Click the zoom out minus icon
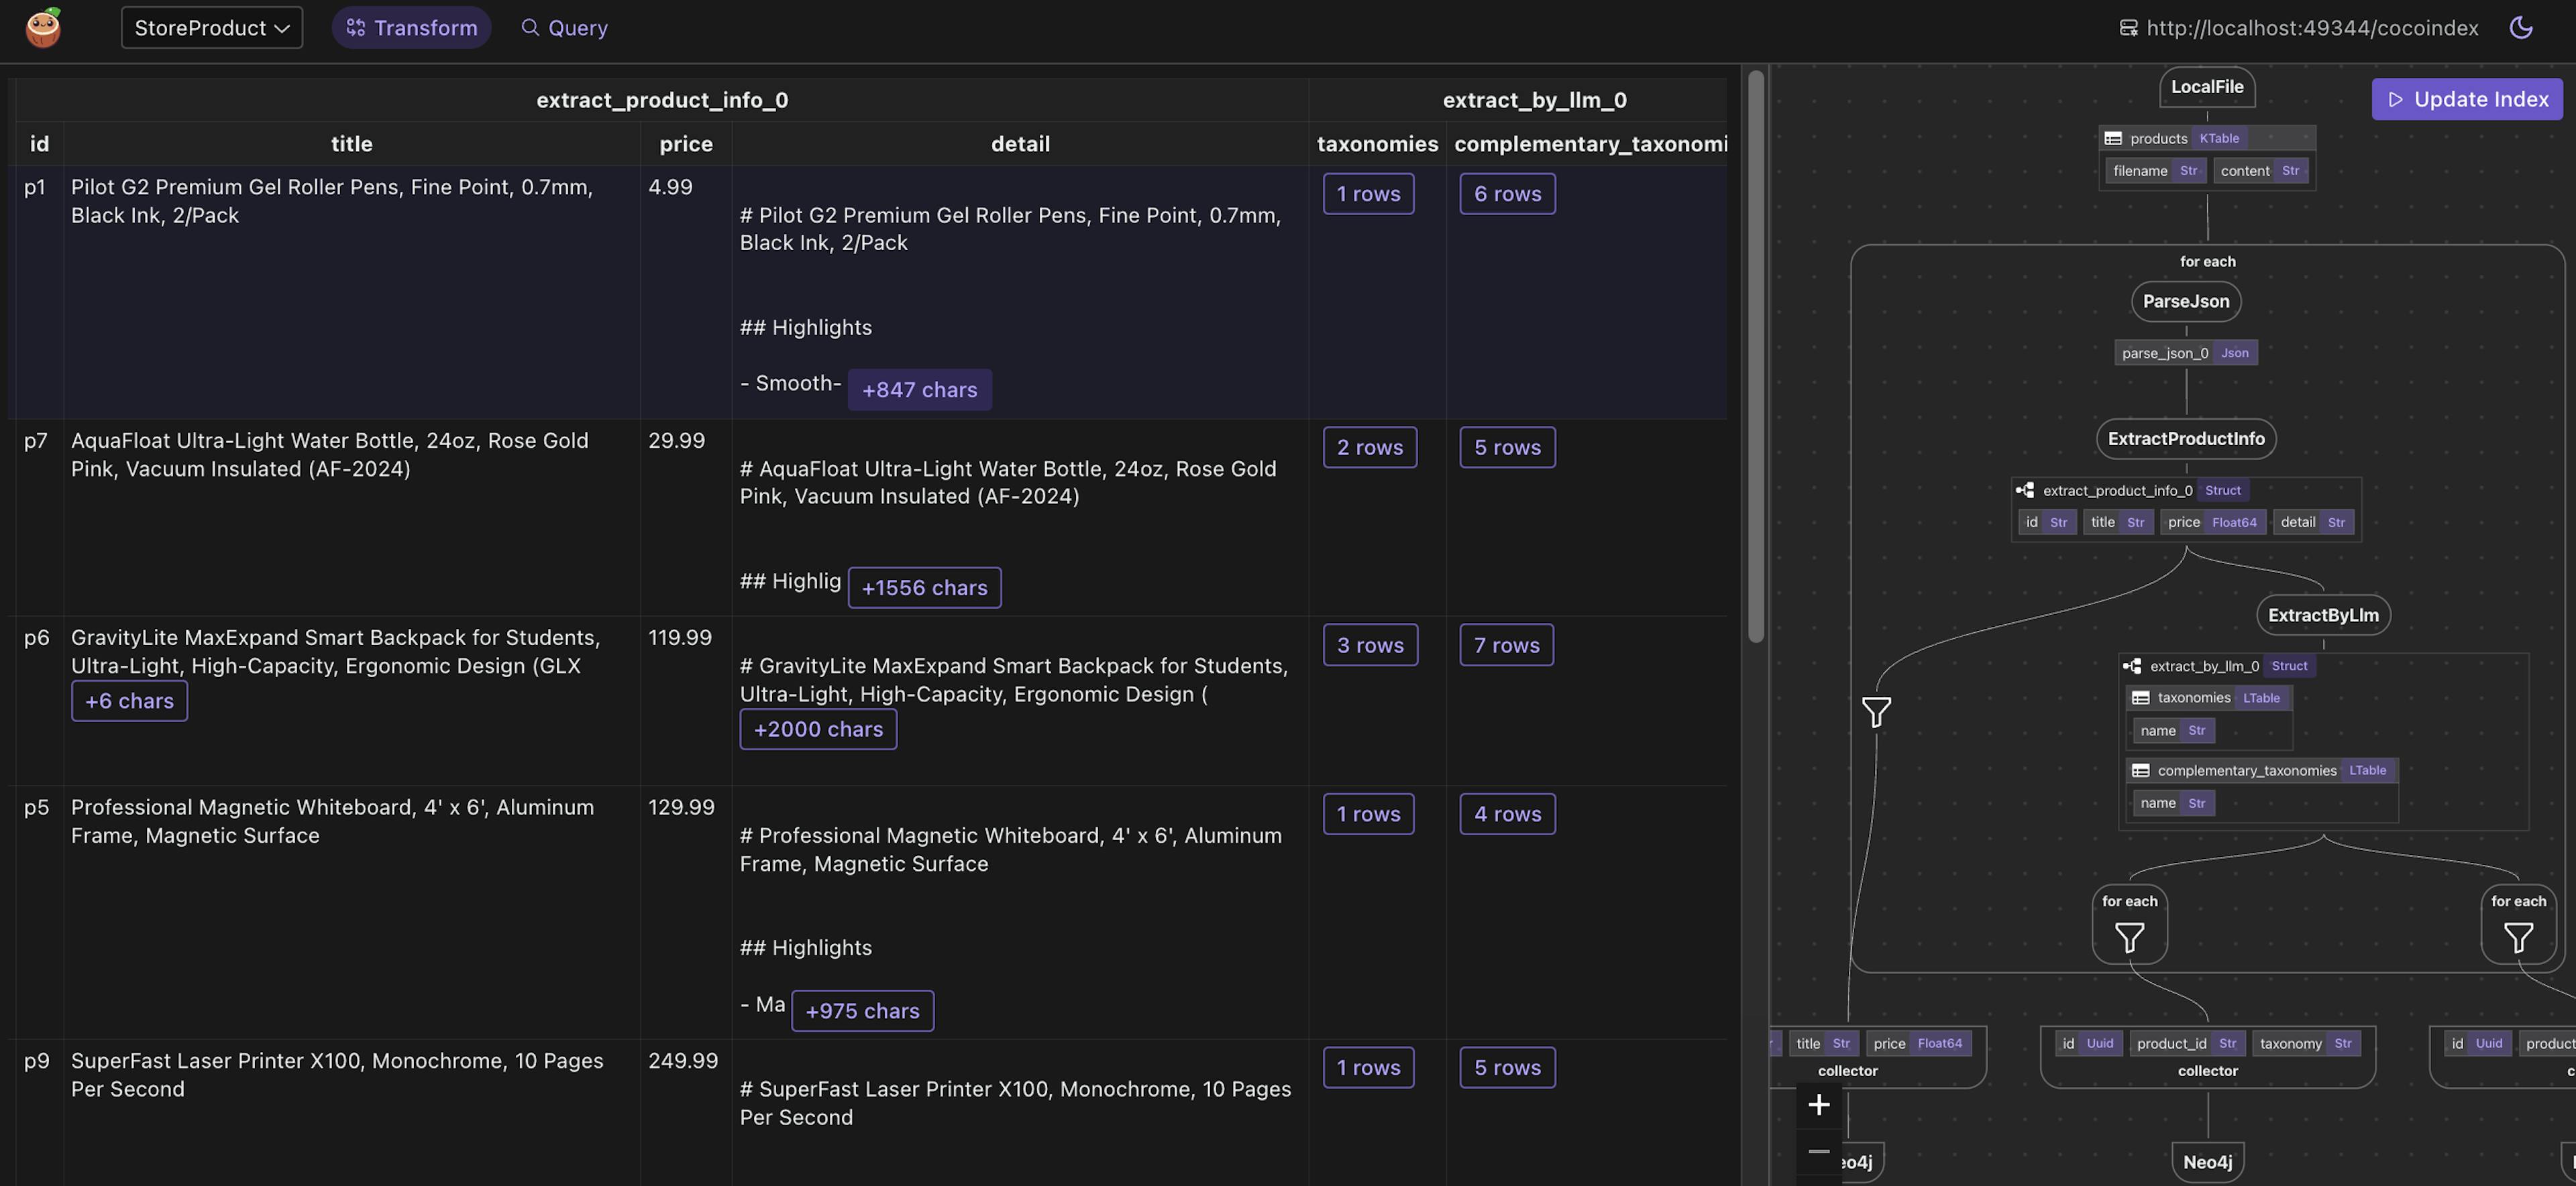The width and height of the screenshot is (2576, 1186). [1819, 1151]
